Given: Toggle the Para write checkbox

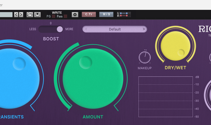Looking at the screenshot, I should point(66,16).
